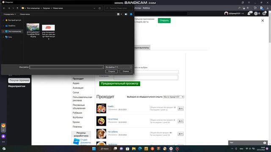This screenshot has height=152, width=271.
Task: Select the landscape jpeg image file
Action: coord(33,30)
